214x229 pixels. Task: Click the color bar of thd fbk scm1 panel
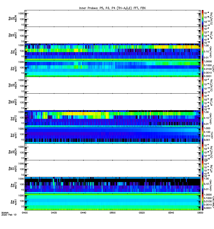[x=202, y=135]
